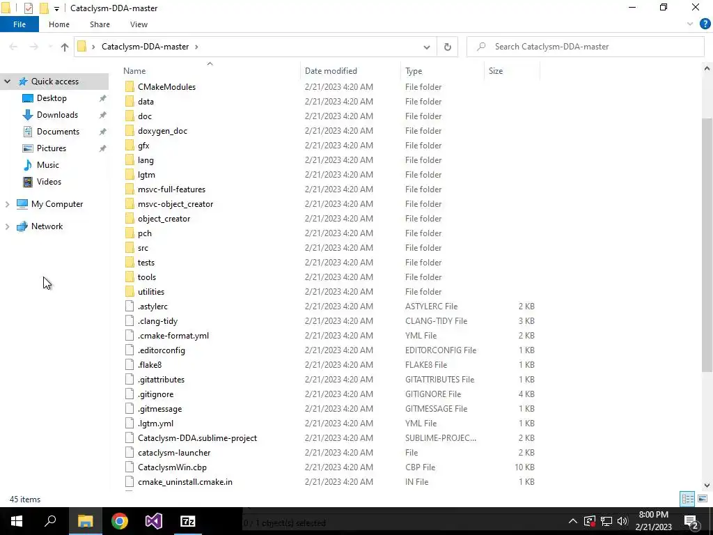Viewport: 713px width, 535px height.
Task: Select the Cataclysm-DDA.sublime-project file
Action: [197, 438]
